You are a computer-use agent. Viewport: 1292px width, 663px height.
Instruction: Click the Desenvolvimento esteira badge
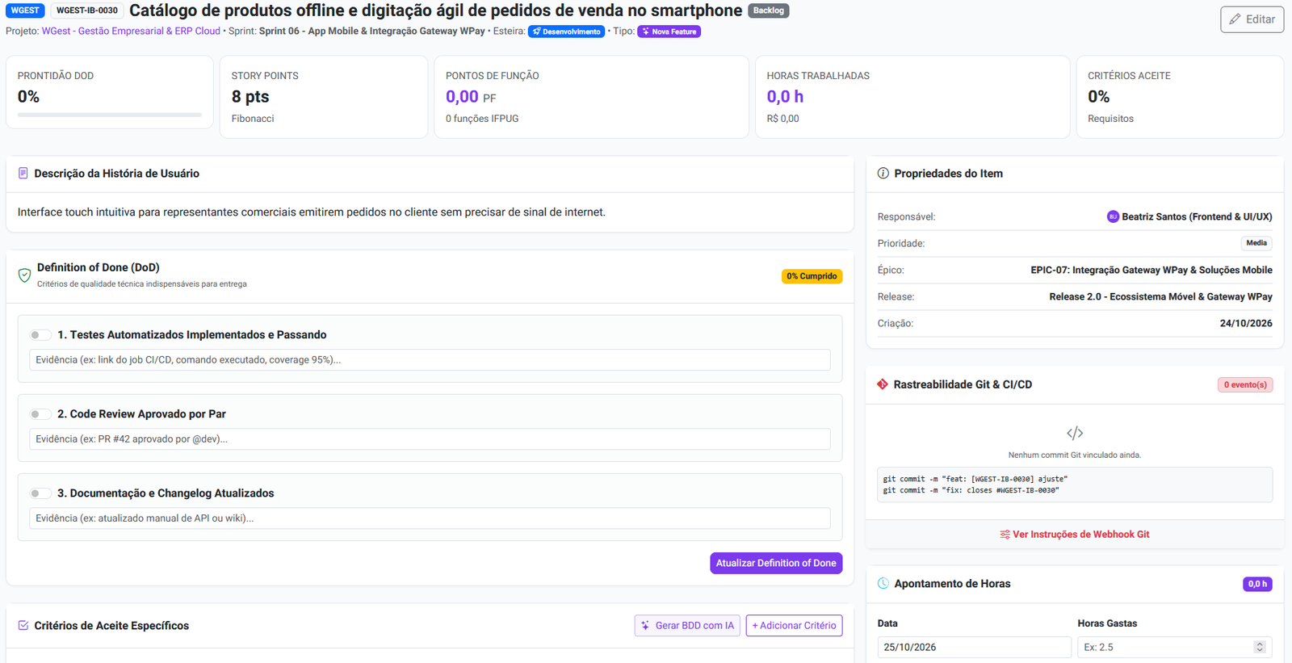tap(566, 31)
